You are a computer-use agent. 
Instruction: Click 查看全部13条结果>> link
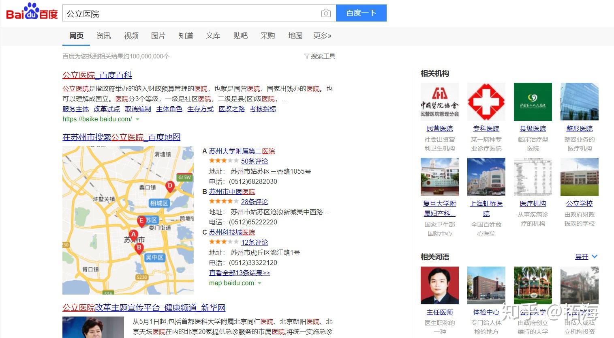pyautogui.click(x=240, y=273)
